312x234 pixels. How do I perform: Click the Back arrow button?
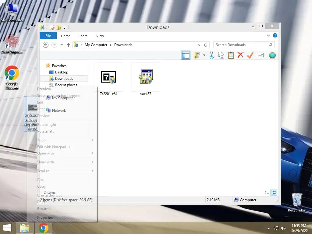tap(46, 45)
